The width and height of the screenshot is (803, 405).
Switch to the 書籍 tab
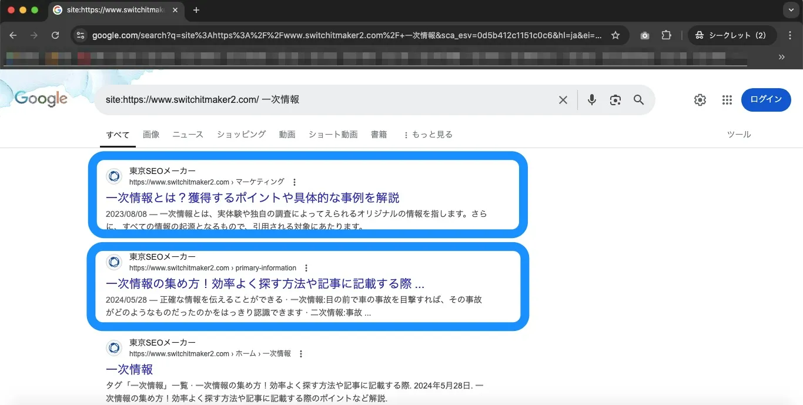click(379, 135)
